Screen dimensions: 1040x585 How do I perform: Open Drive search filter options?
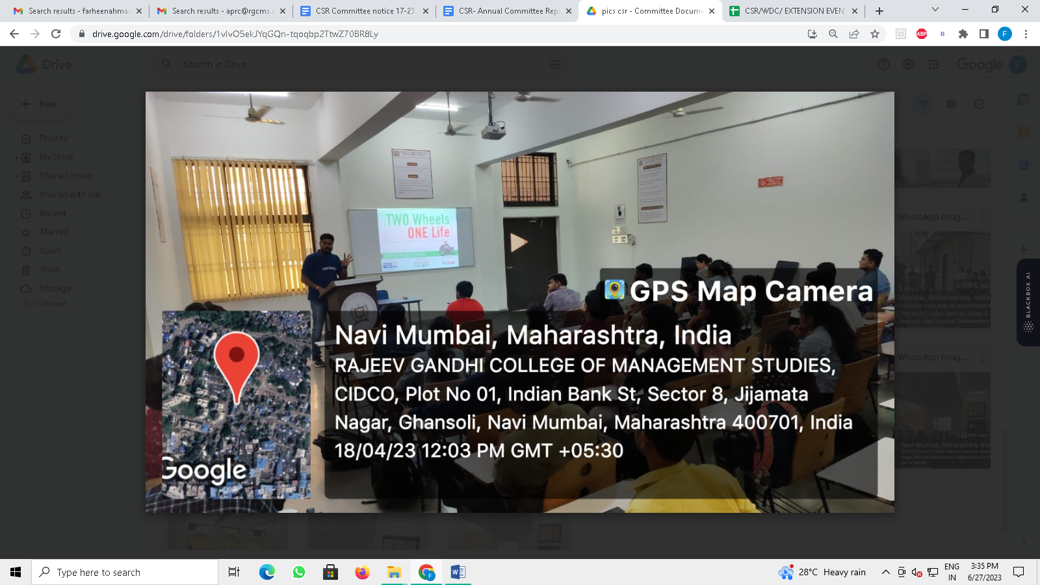554,64
